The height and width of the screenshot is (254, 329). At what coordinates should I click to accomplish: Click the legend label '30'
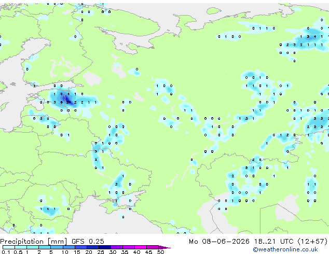pos(113,252)
